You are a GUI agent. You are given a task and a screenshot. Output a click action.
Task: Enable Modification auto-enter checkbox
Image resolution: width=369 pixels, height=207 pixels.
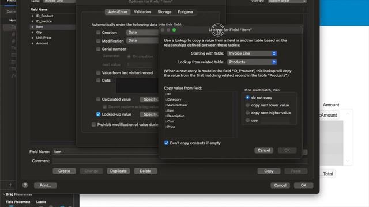coord(98,41)
